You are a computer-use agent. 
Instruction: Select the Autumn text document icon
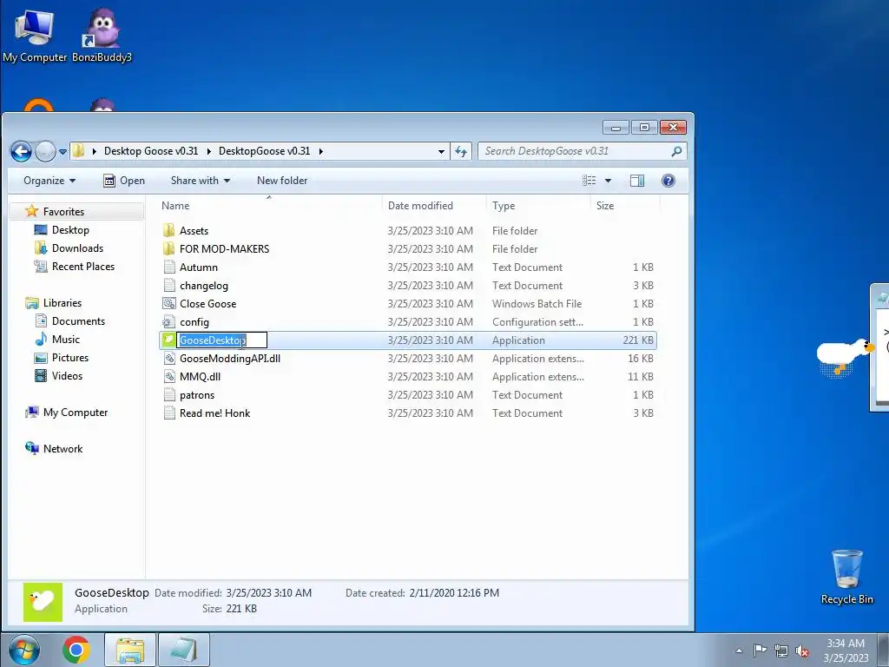tap(169, 267)
